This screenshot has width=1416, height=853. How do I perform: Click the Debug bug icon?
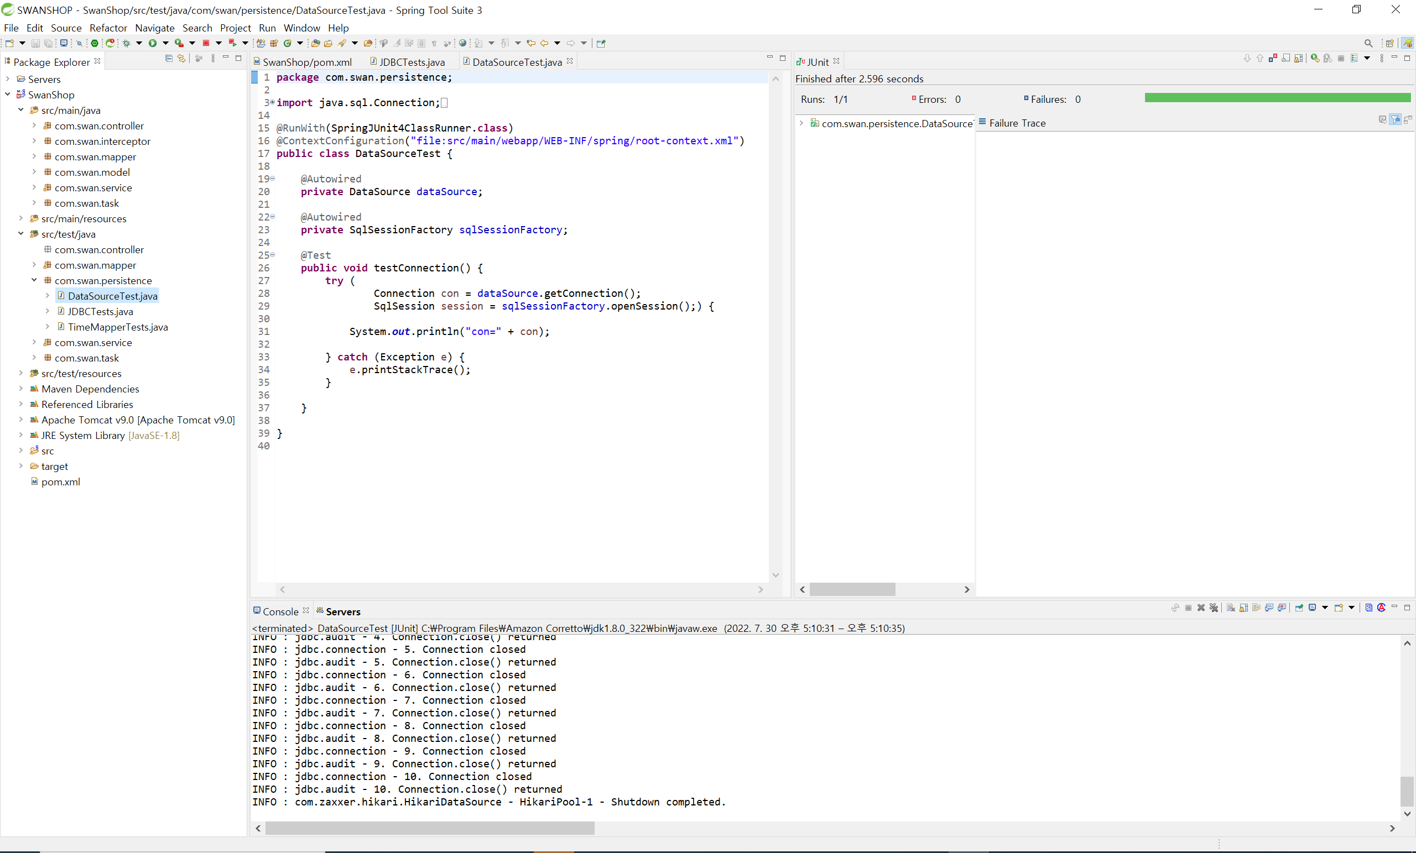(x=126, y=43)
